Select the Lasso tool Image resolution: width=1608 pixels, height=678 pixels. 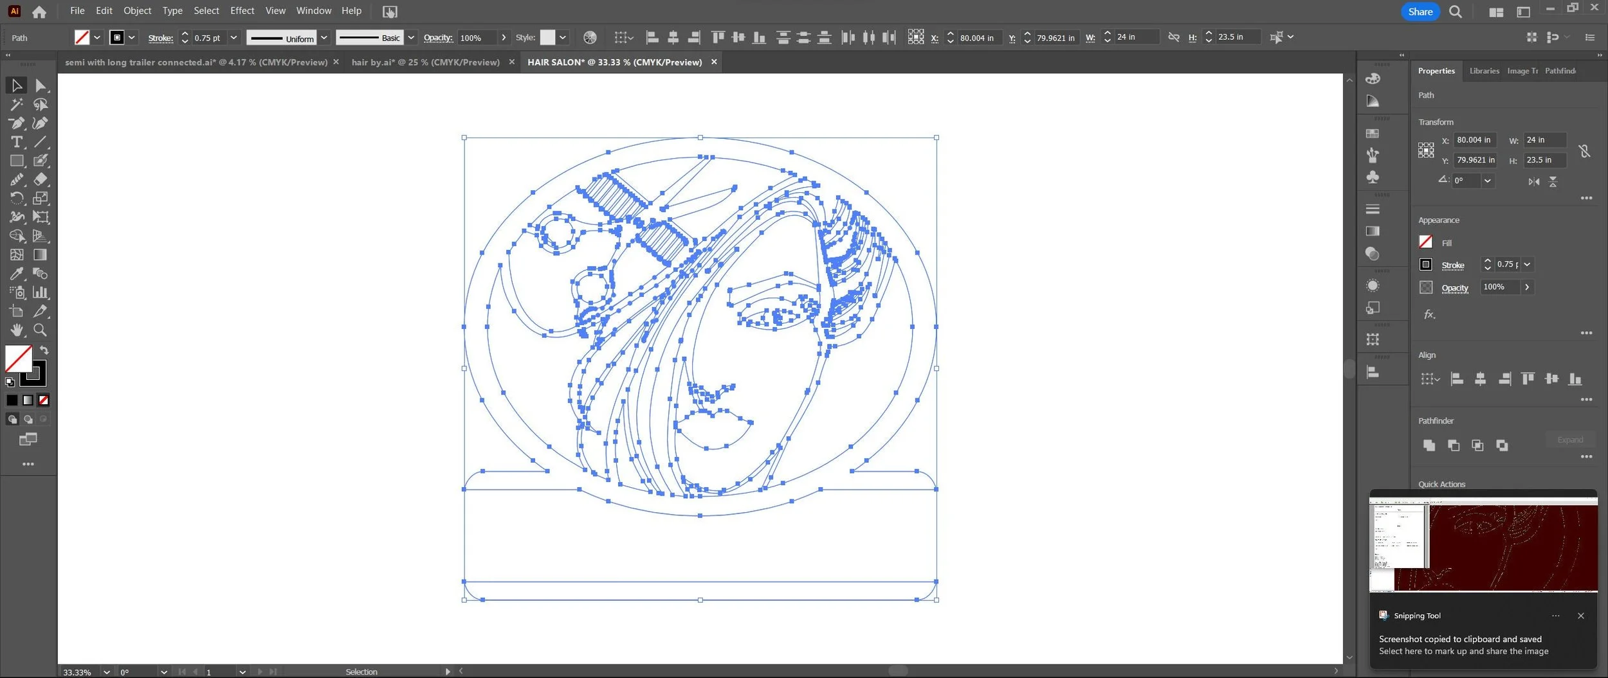tap(41, 104)
